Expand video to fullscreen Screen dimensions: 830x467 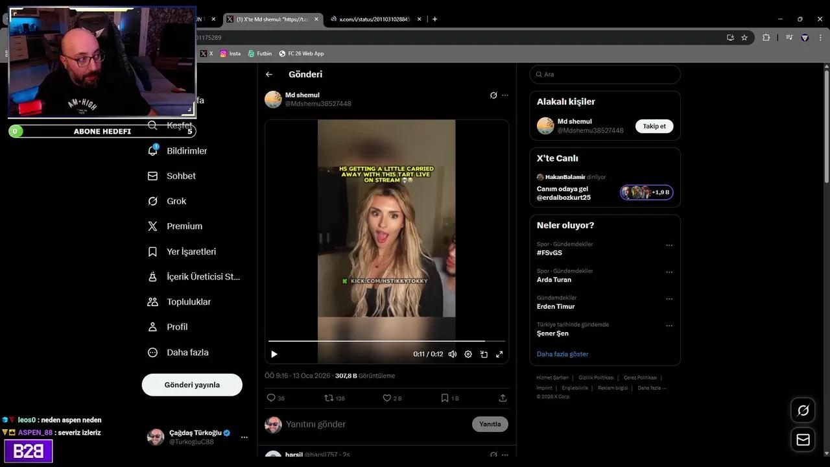point(499,354)
